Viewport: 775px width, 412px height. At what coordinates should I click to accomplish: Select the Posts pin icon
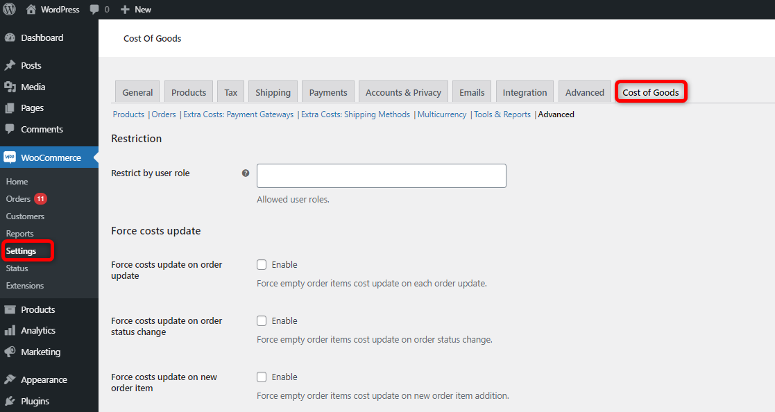(x=11, y=65)
